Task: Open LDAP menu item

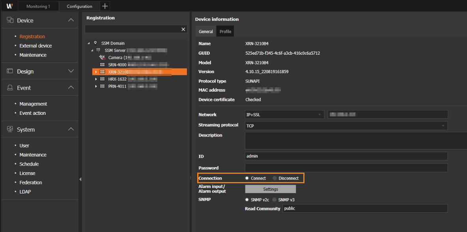Action: (x=25, y=191)
